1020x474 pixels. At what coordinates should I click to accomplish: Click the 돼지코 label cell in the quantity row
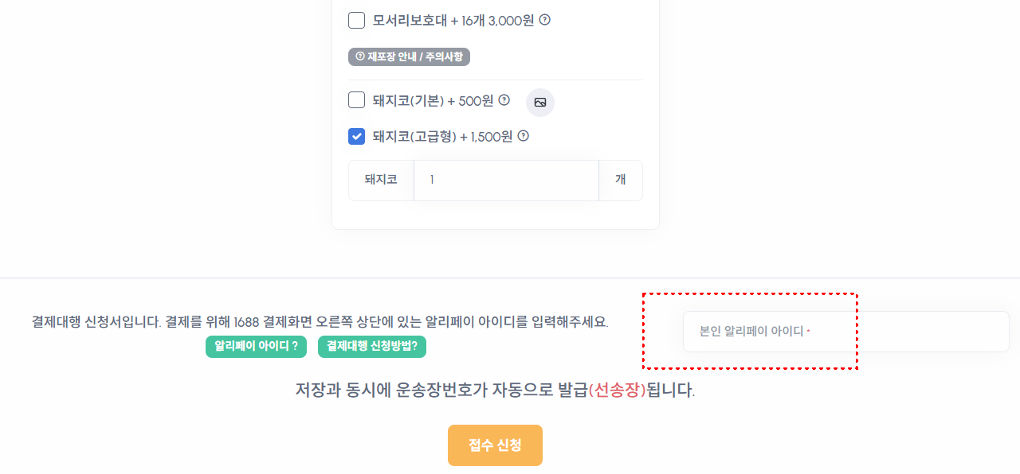(380, 180)
